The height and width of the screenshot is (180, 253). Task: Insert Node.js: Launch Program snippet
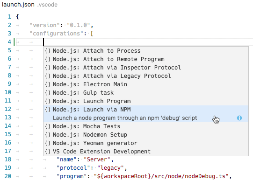(146, 101)
